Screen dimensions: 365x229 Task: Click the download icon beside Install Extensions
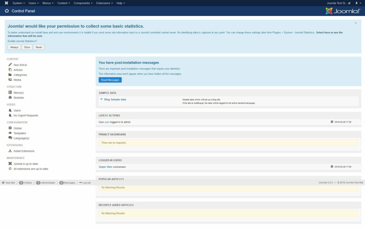[10, 151]
